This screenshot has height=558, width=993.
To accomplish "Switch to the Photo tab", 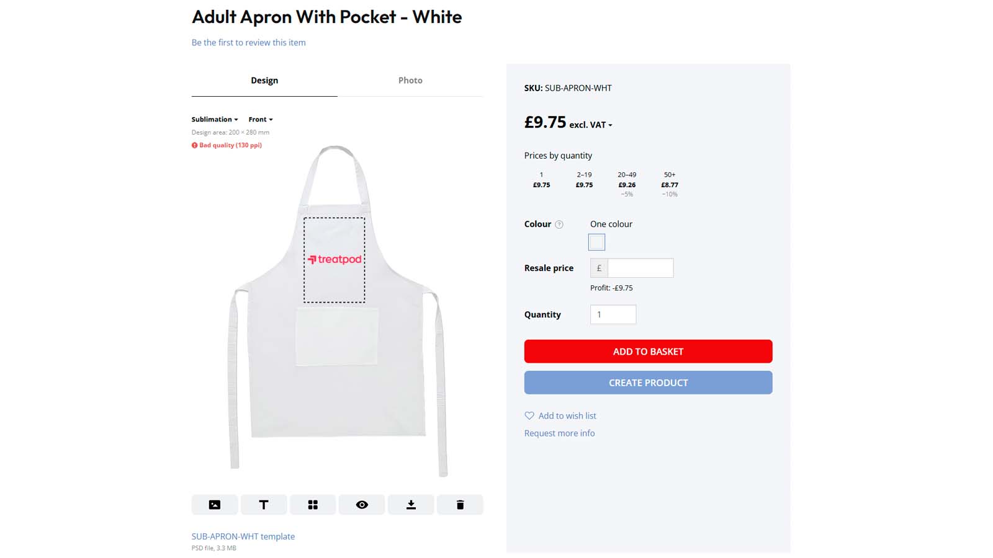I will point(410,81).
